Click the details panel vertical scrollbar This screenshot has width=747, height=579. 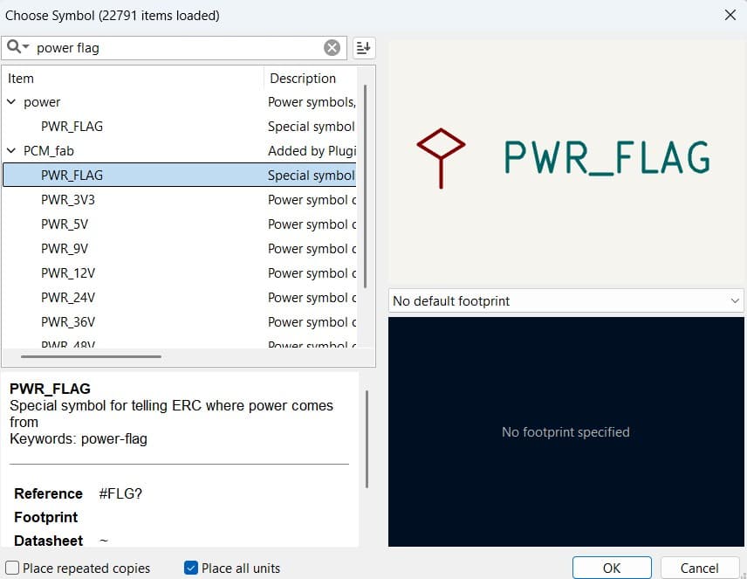[x=367, y=438]
